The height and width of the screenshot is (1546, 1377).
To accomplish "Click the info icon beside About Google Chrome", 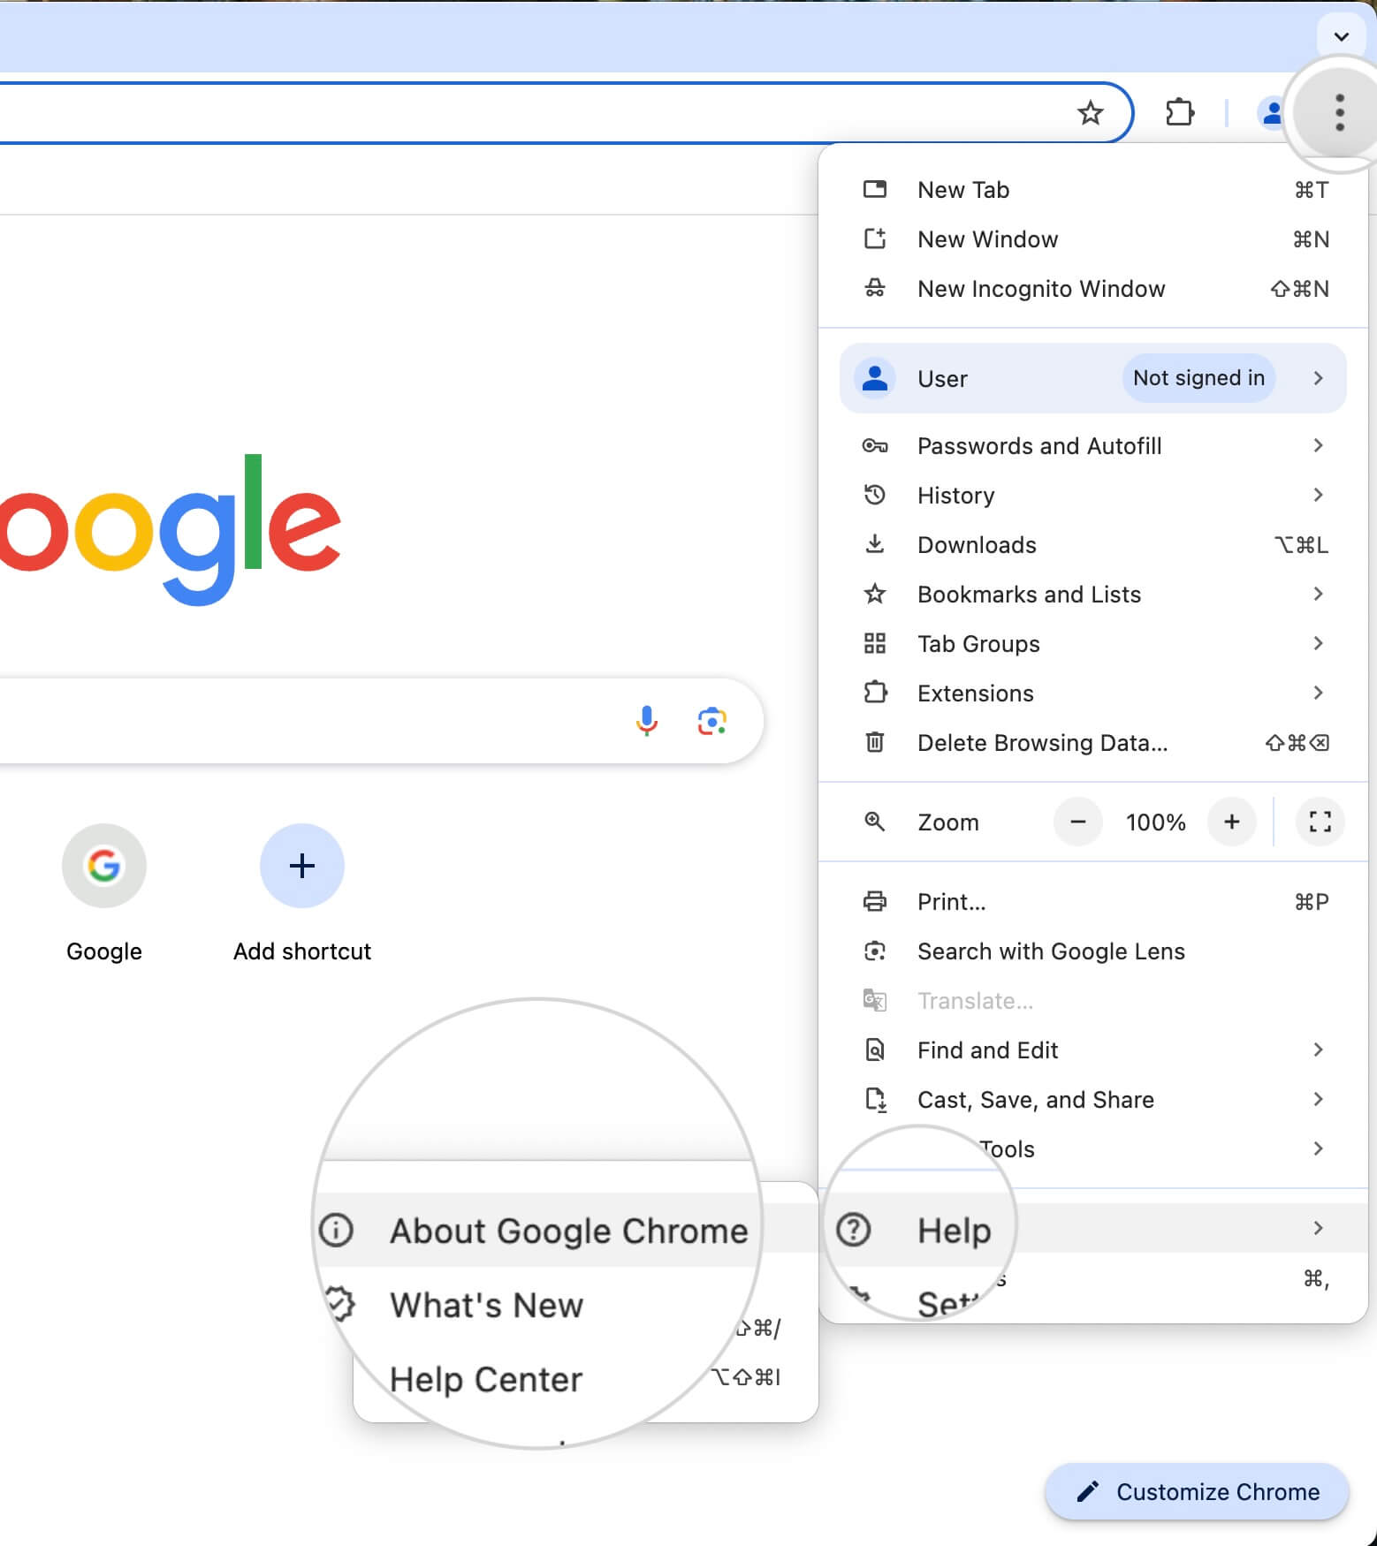I will click(x=336, y=1230).
